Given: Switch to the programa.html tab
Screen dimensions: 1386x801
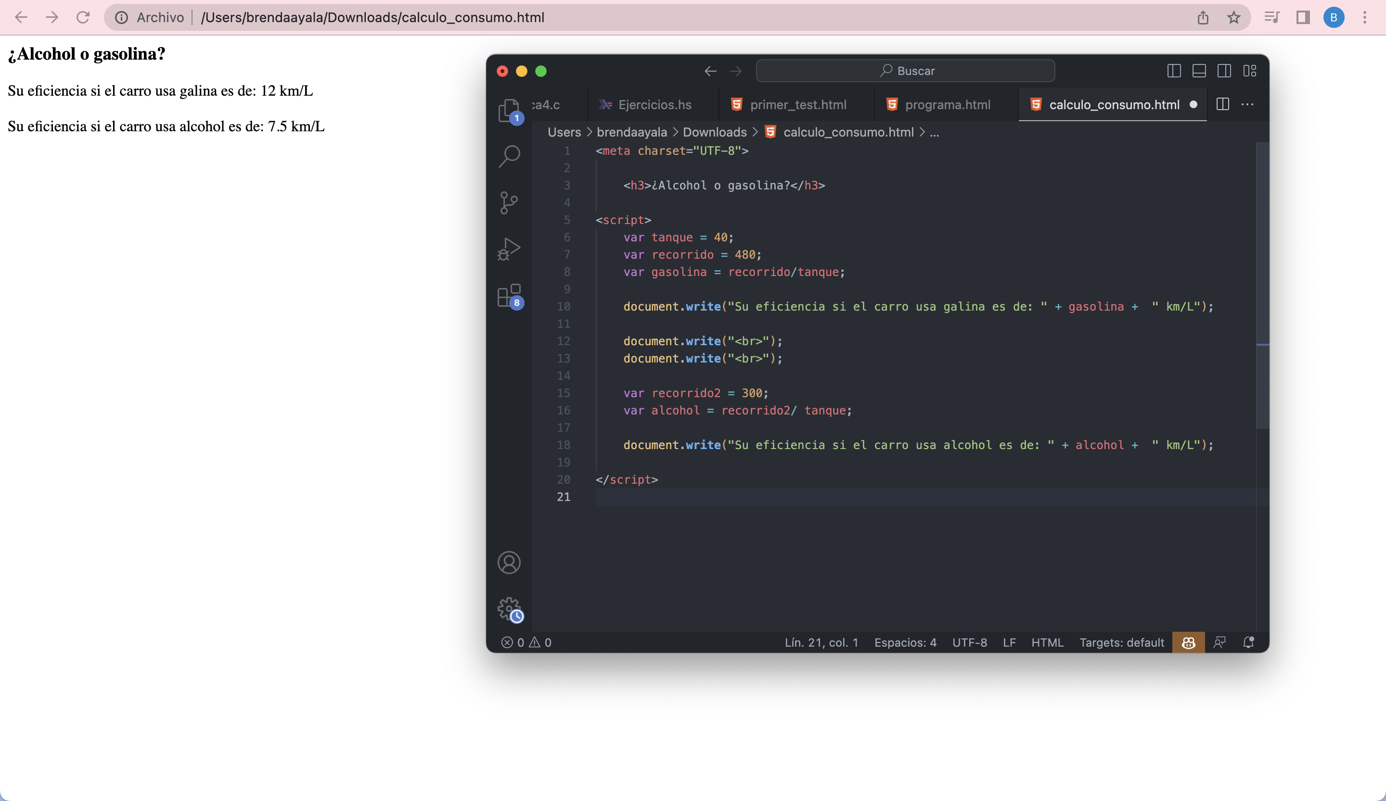Looking at the screenshot, I should [947, 105].
